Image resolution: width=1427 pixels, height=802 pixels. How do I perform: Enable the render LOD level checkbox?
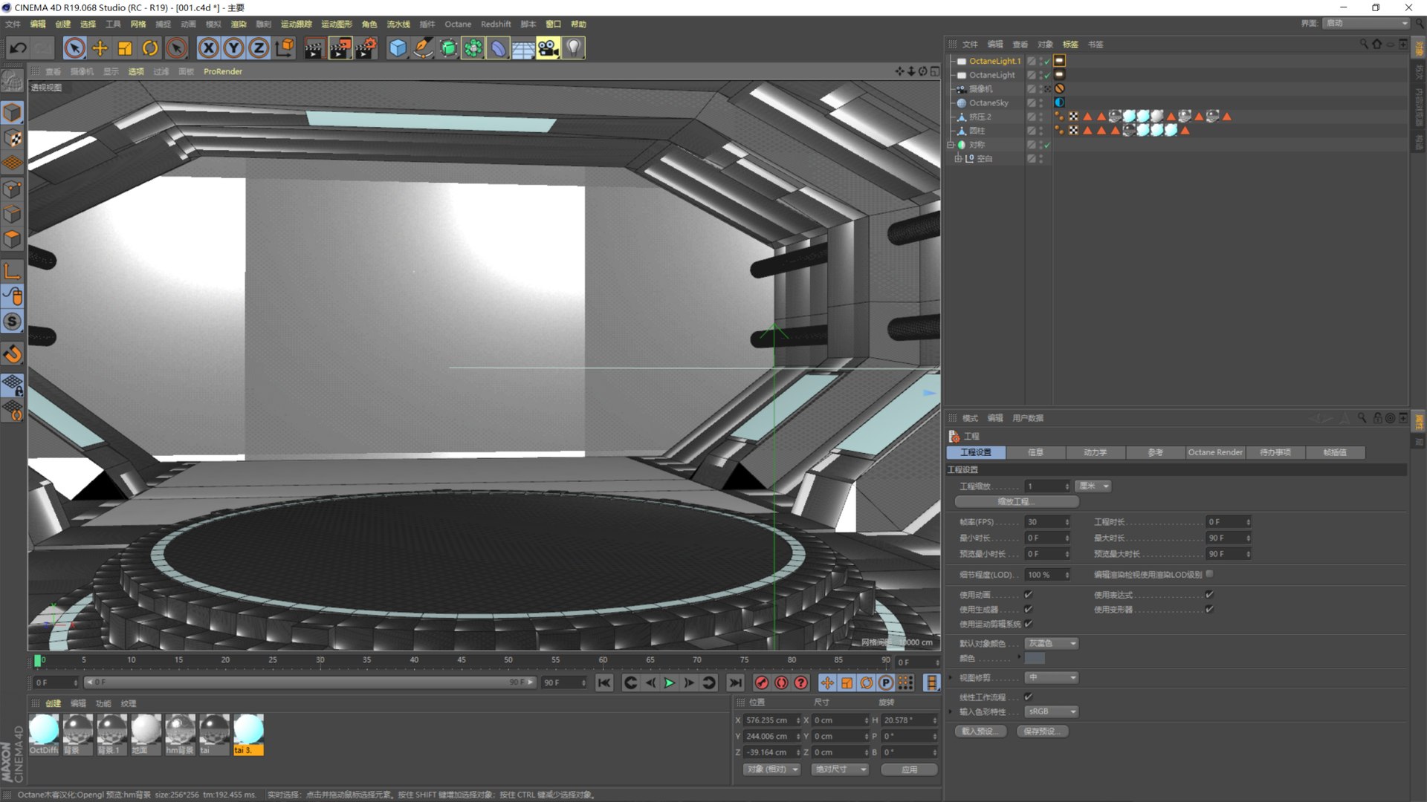tap(1210, 574)
